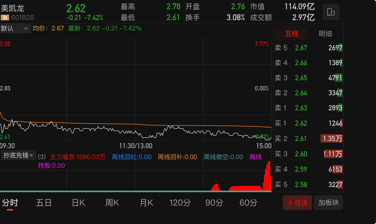Switch to the 明细 tab
The height and width of the screenshot is (224, 376).
325,34
